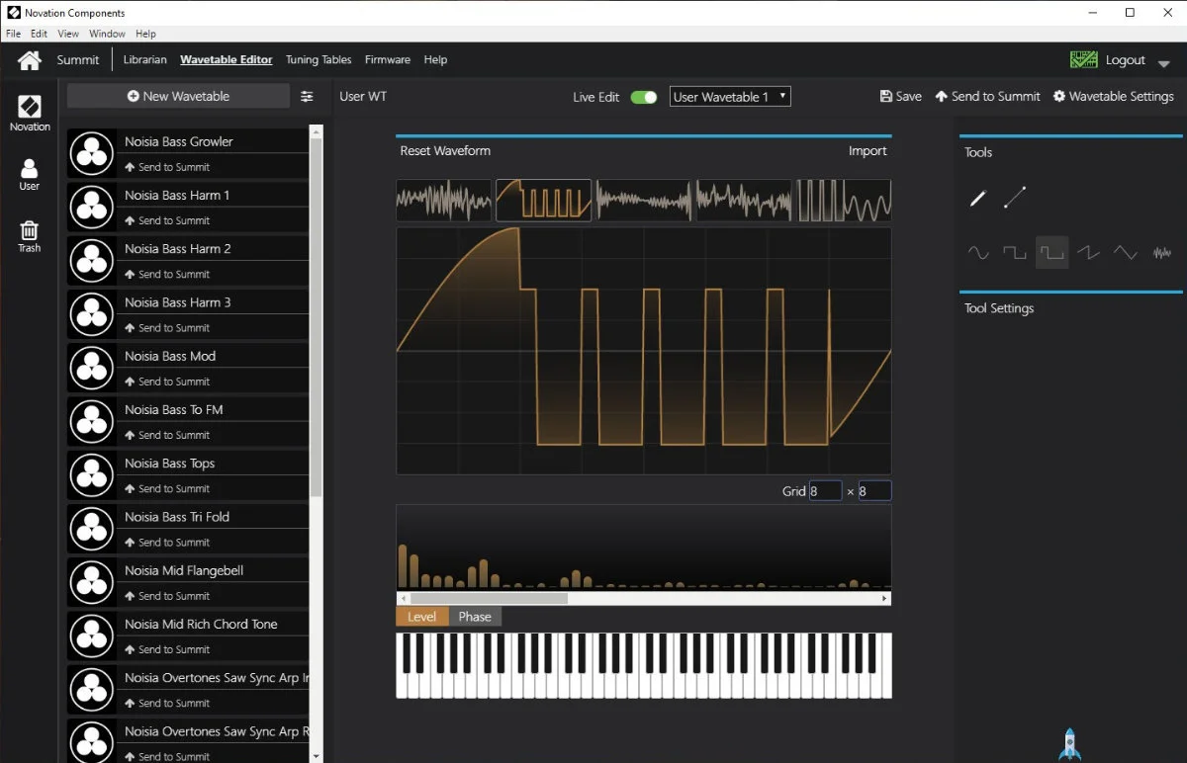Open the File menu
This screenshot has width=1187, height=763.
pyautogui.click(x=13, y=34)
